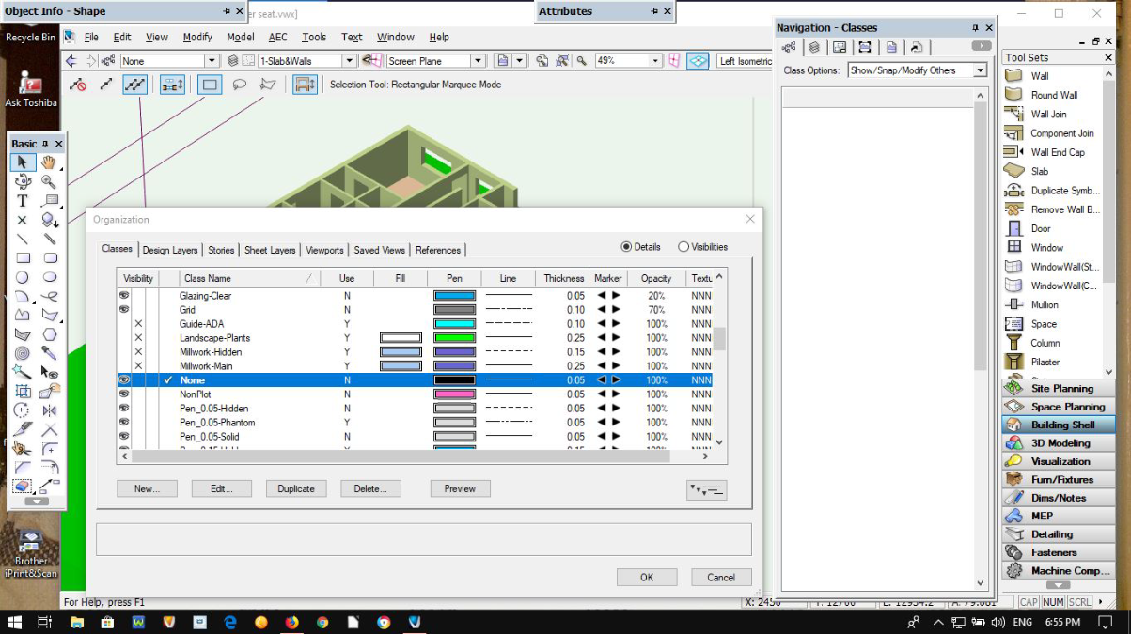
Task: Pick the Door tool from Tool Sets
Action: pyautogui.click(x=1040, y=229)
